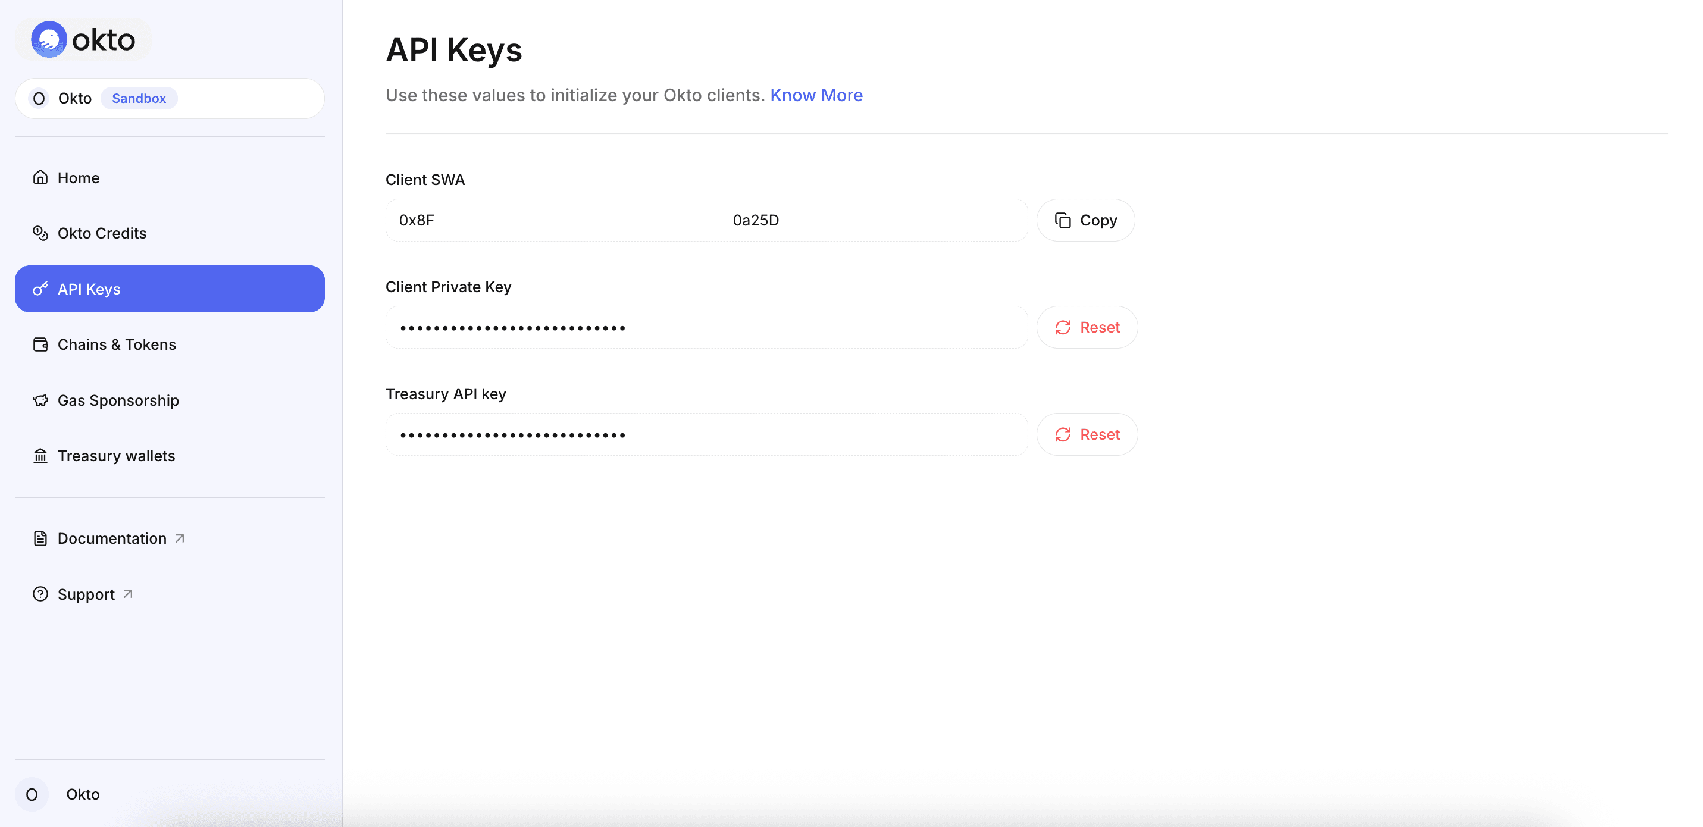Image resolution: width=1703 pixels, height=827 pixels.
Task: Click the Documentation file icon
Action: 40,538
